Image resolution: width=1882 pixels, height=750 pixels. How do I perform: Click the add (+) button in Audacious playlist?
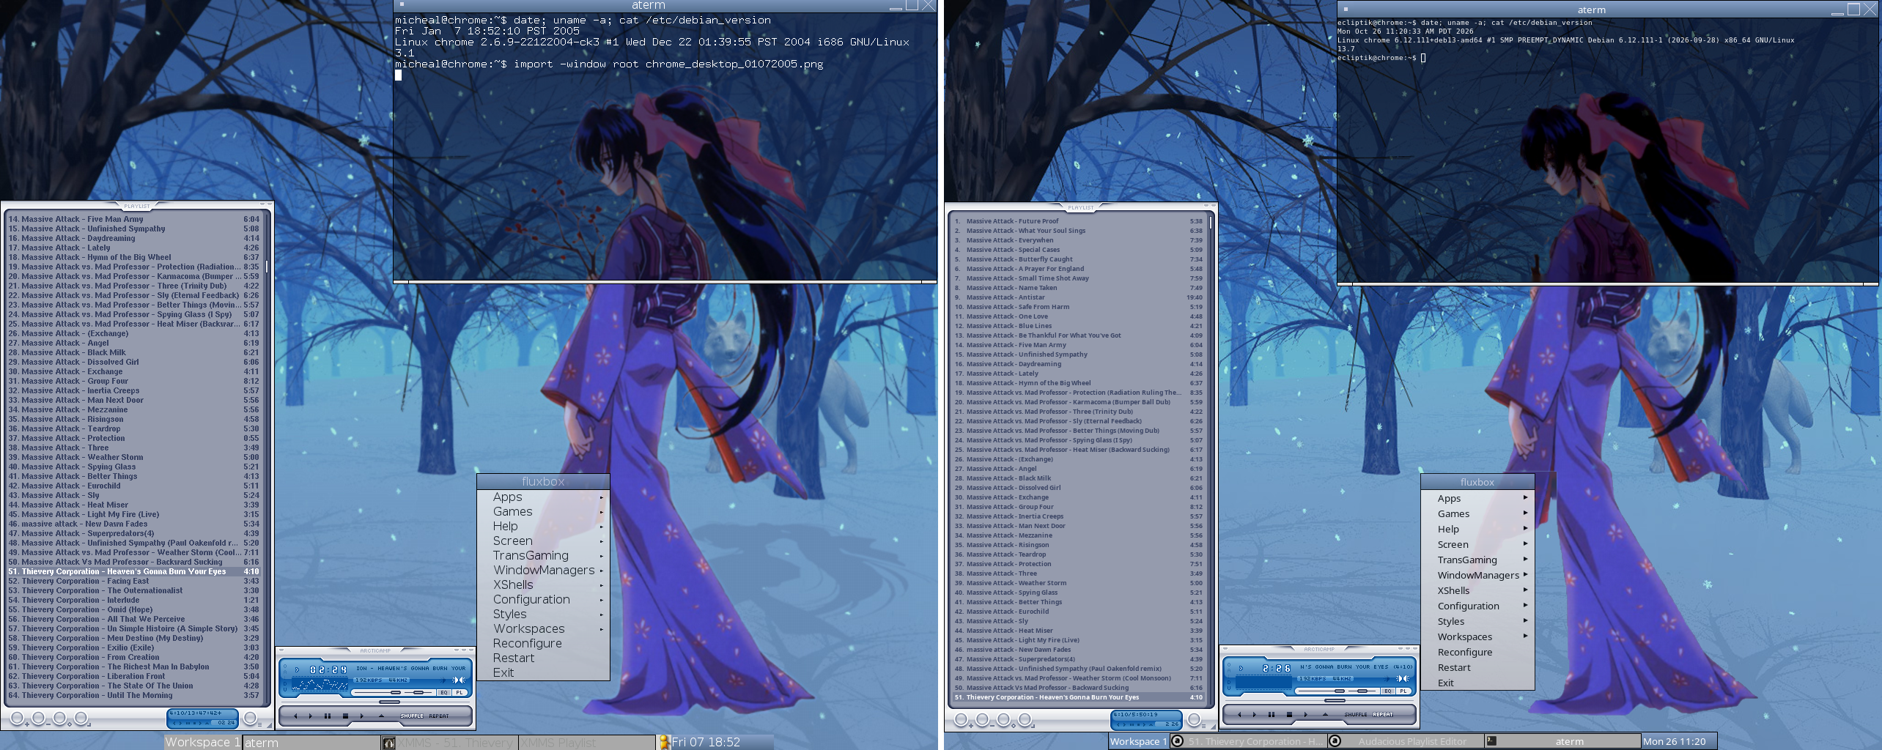[x=961, y=721]
